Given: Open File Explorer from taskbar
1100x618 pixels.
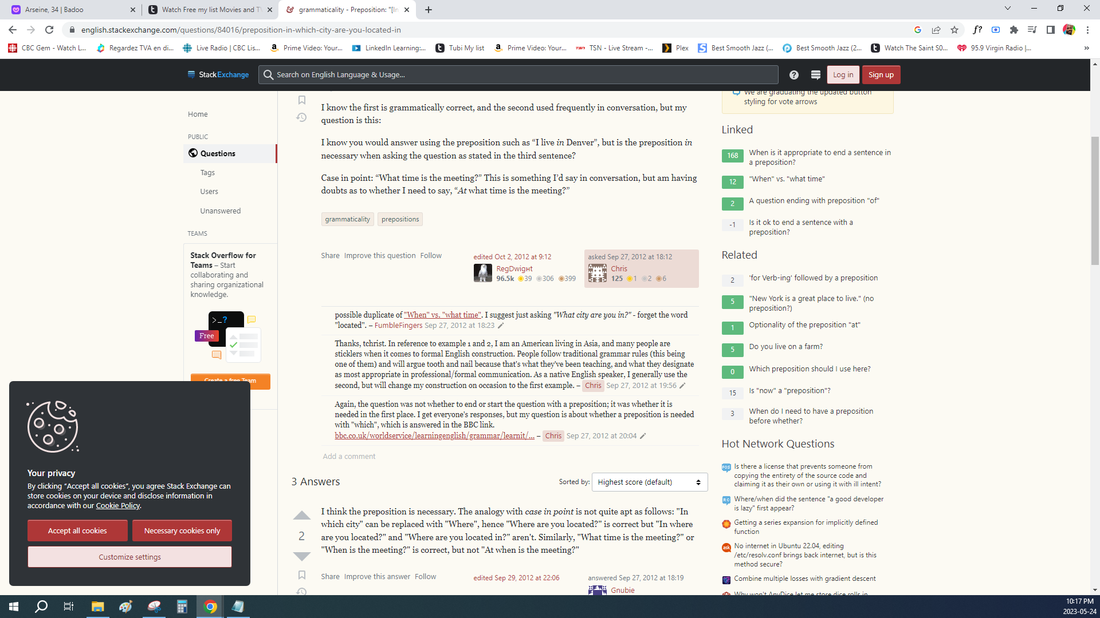Looking at the screenshot, I should (x=97, y=607).
